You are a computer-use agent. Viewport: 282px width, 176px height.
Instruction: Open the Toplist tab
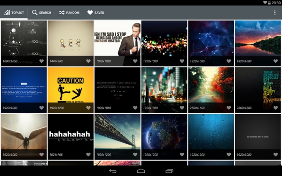[14, 13]
